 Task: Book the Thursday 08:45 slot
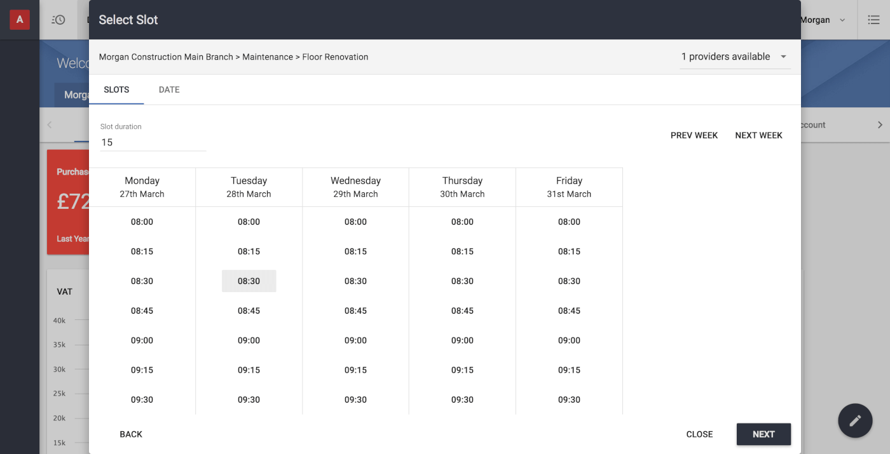463,311
